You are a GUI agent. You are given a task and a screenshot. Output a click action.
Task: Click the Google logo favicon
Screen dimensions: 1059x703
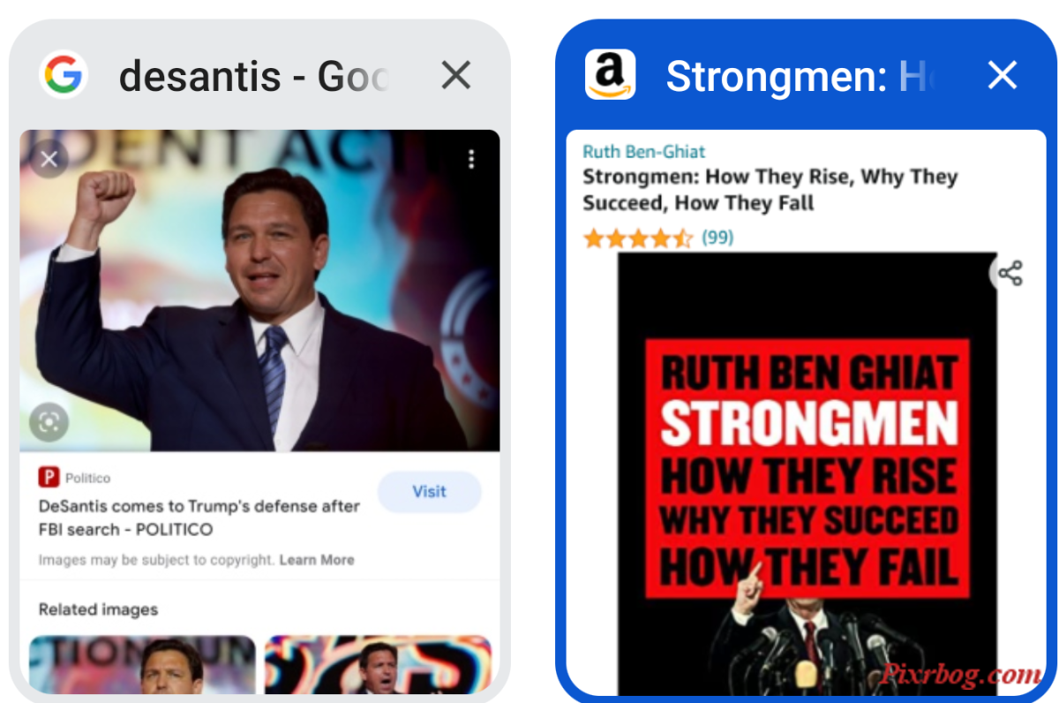(64, 75)
